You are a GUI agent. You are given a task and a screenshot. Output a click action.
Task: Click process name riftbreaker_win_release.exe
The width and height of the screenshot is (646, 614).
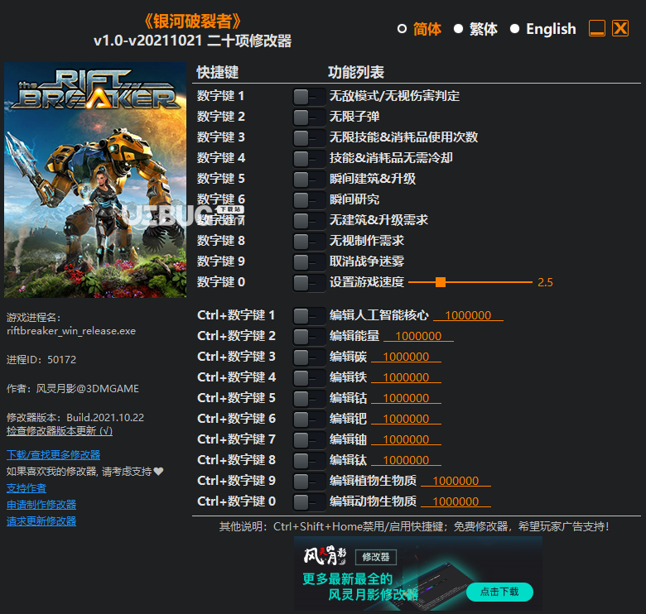click(71, 331)
